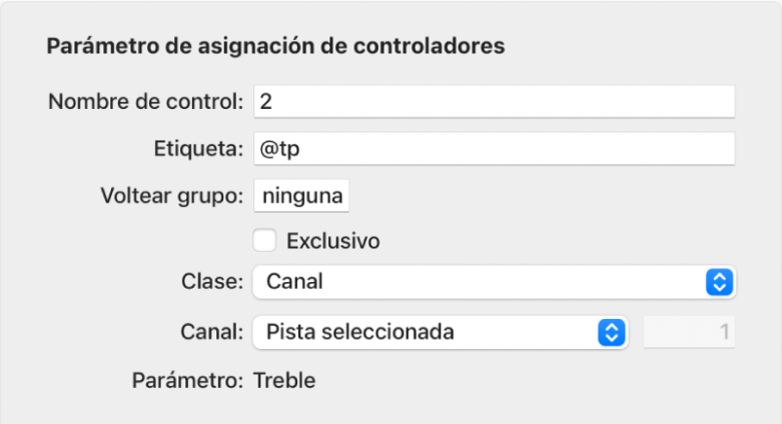782x424 pixels.
Task: Click the Exclusivo checkbox label text
Action: [332, 240]
